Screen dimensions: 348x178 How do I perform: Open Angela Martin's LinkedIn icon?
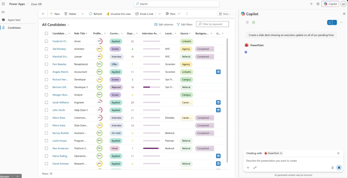218,72
